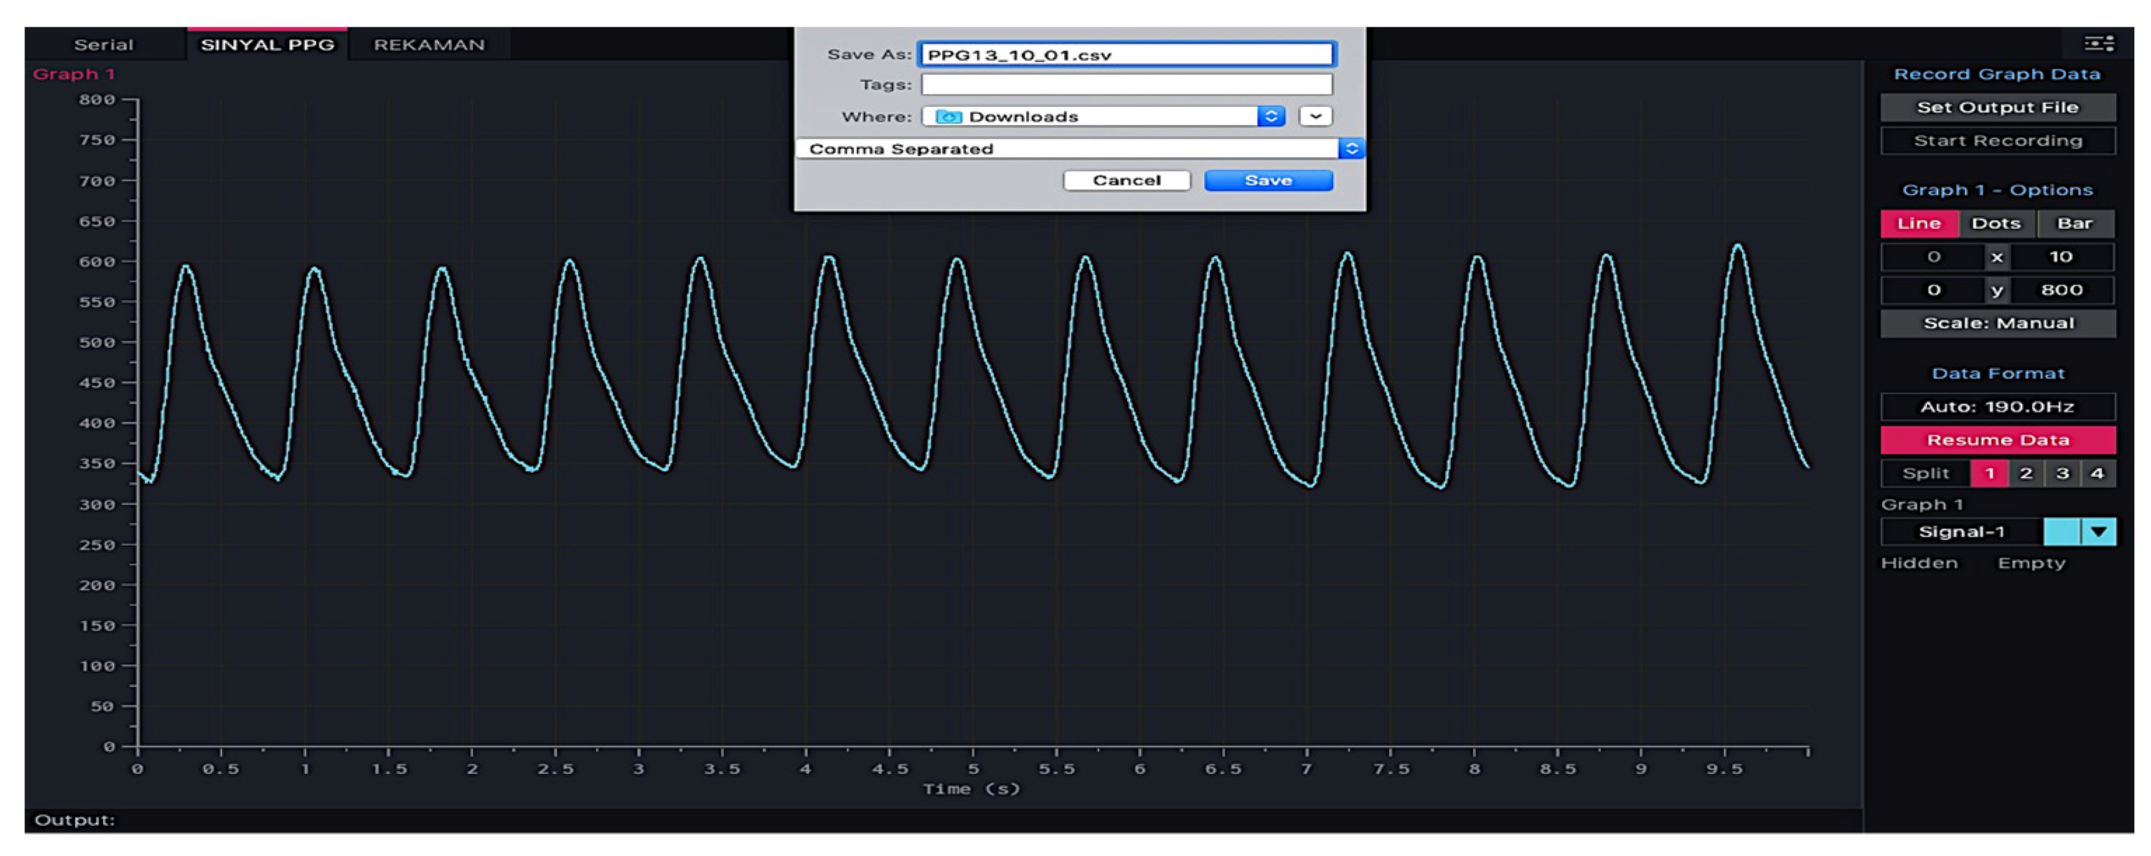Click the Downloads folder icon

948,117
